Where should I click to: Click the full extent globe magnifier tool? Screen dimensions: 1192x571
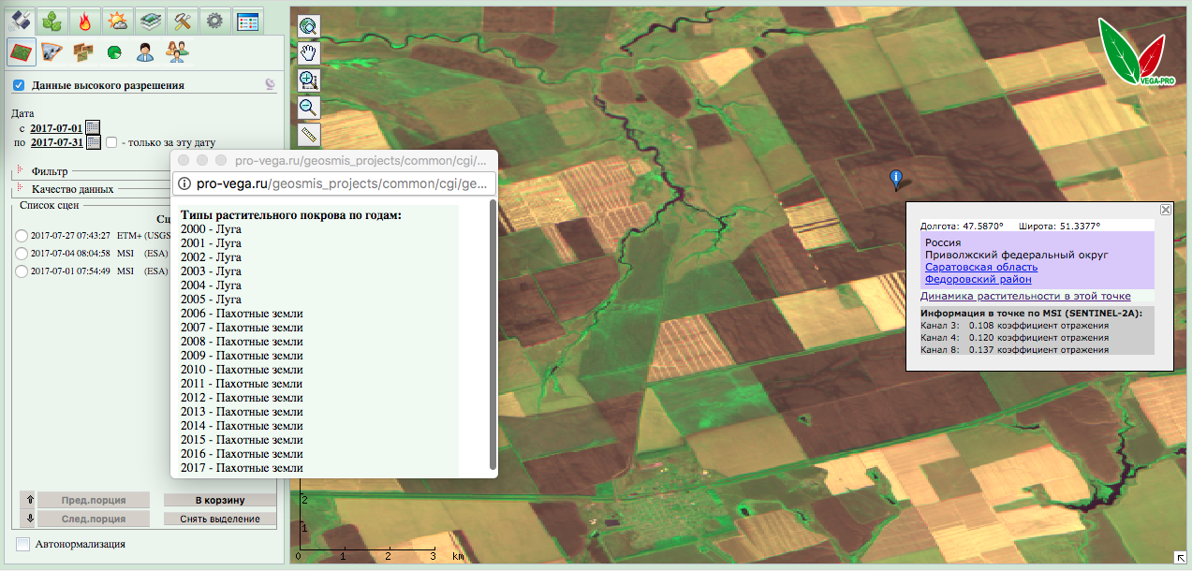pos(309,26)
